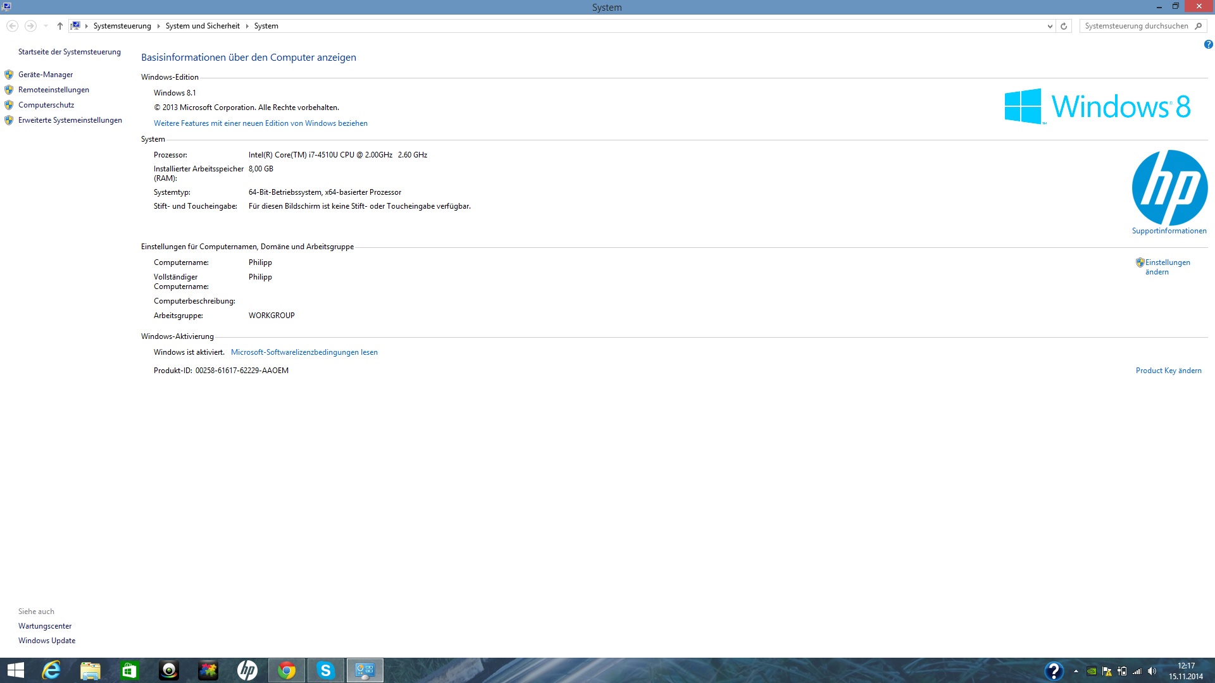The width and height of the screenshot is (1215, 683).
Task: Click 'Product Key ändern' link
Action: [1168, 371]
